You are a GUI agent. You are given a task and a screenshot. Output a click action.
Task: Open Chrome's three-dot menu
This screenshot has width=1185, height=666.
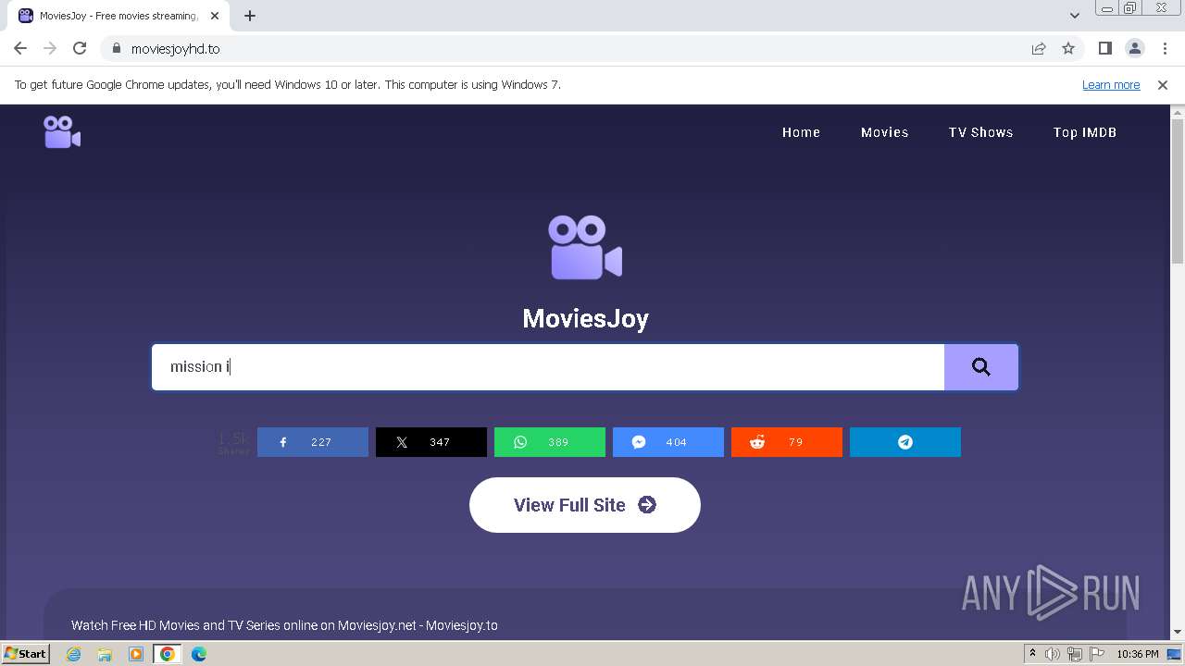tap(1164, 48)
